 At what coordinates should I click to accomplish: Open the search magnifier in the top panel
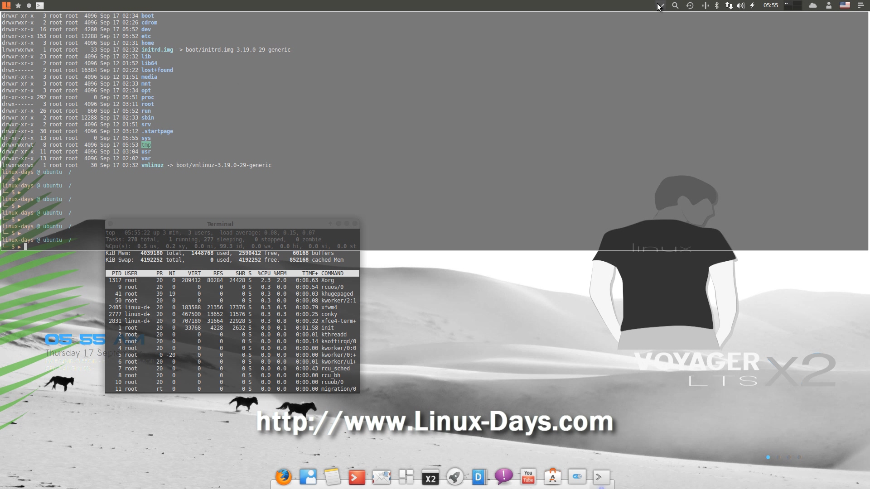tap(675, 5)
